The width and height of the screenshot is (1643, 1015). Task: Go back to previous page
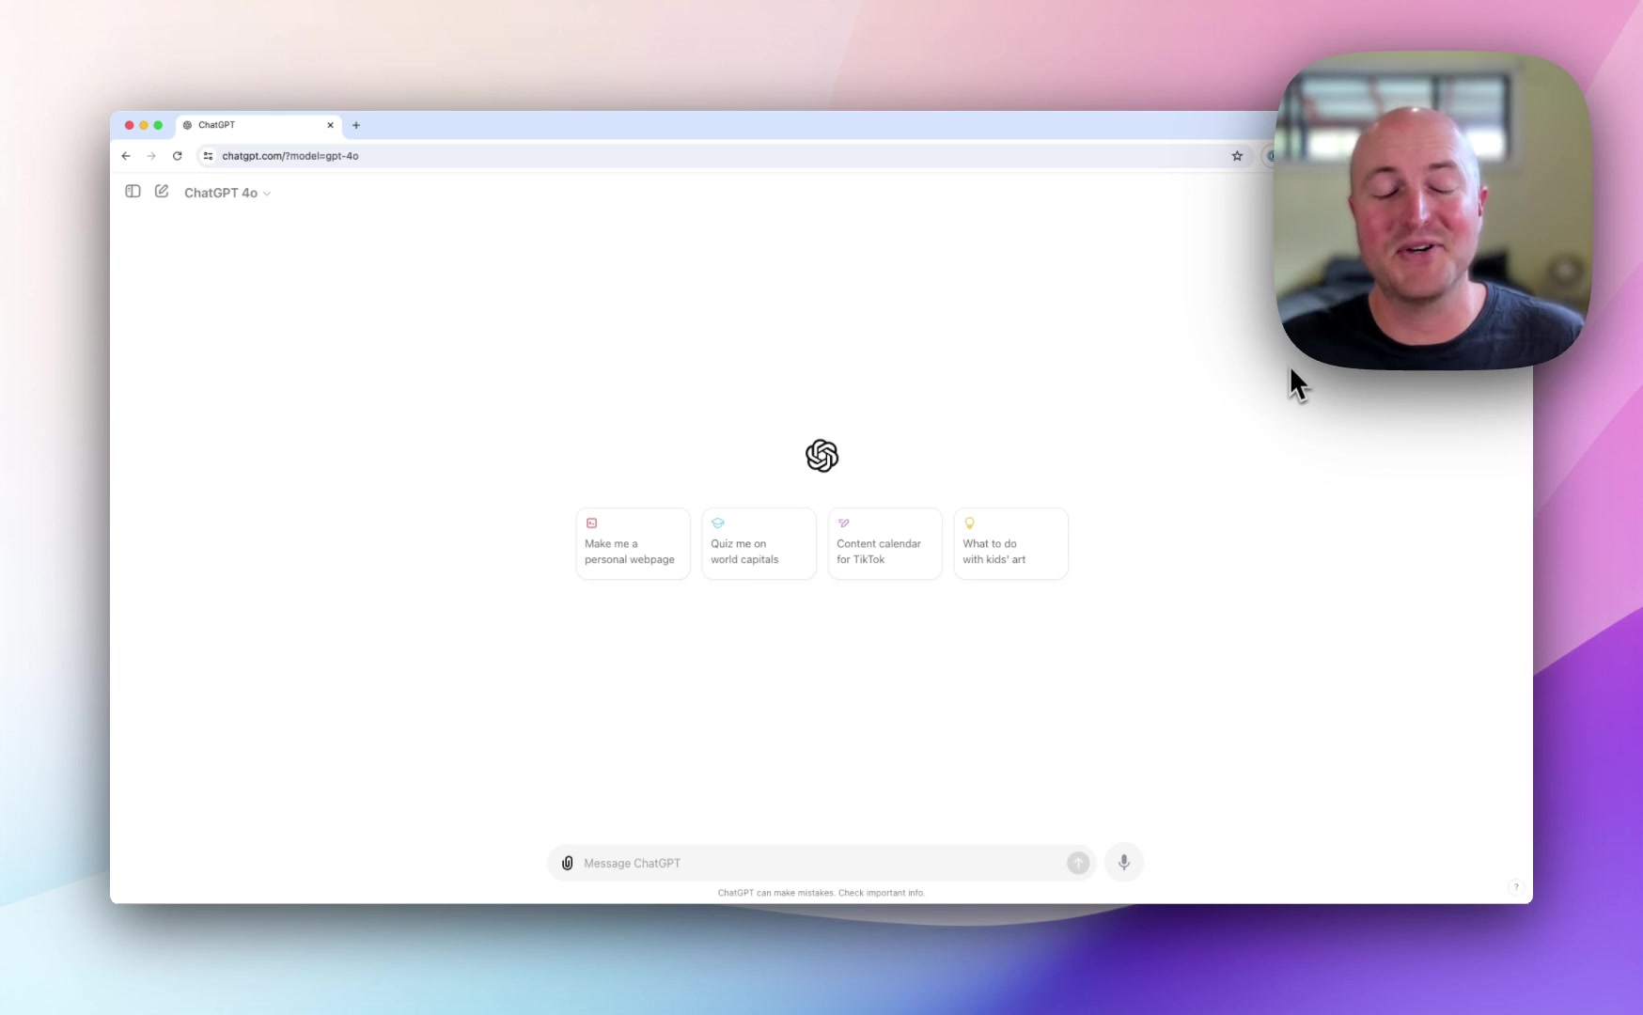click(126, 156)
